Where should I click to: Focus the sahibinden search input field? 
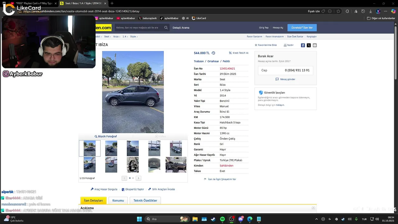pos(139,28)
